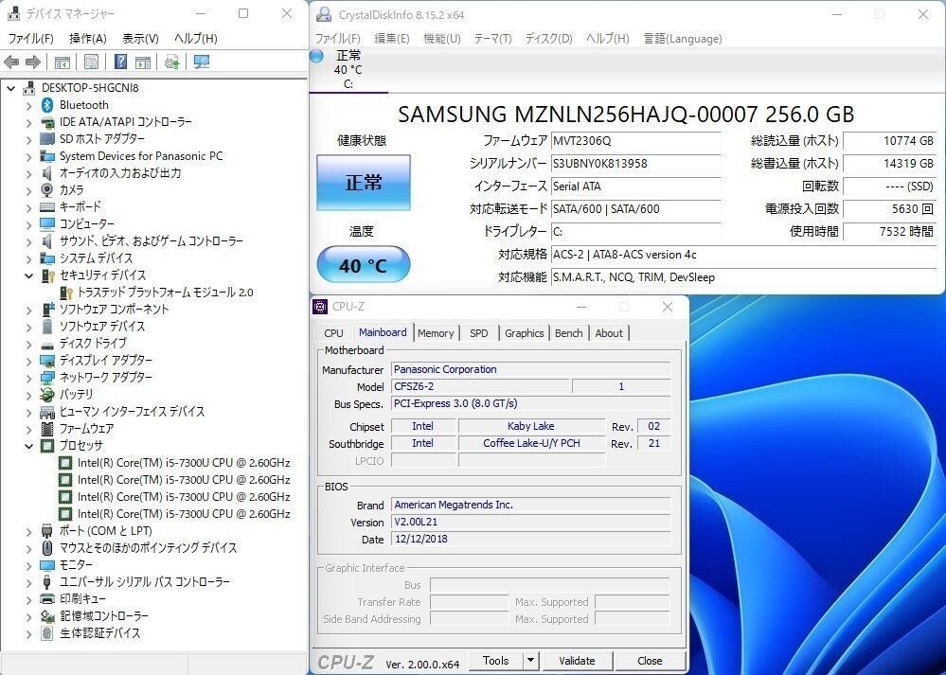
Task: Click the ファームウェア chip icon in tree
Action: coord(47,429)
